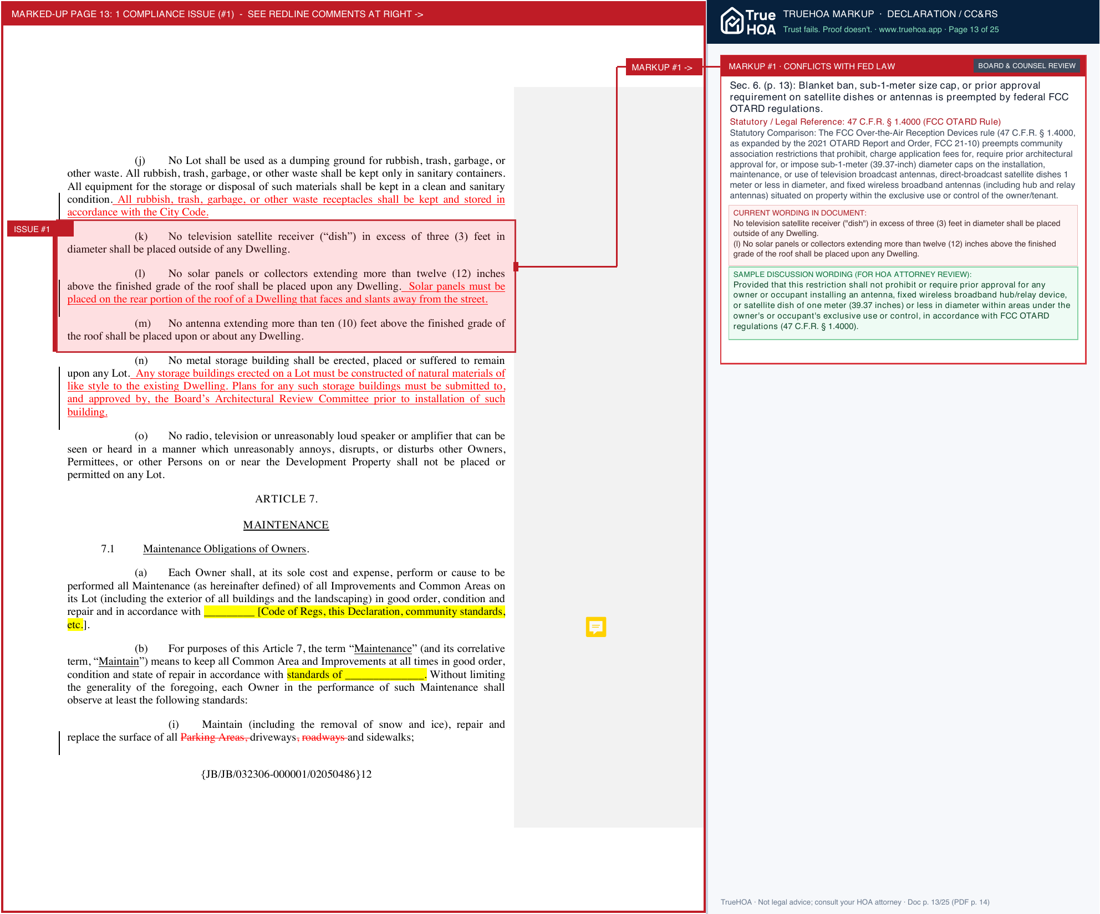Click the TrueHOA house logo icon
This screenshot has width=1100, height=914.
tap(732, 21)
